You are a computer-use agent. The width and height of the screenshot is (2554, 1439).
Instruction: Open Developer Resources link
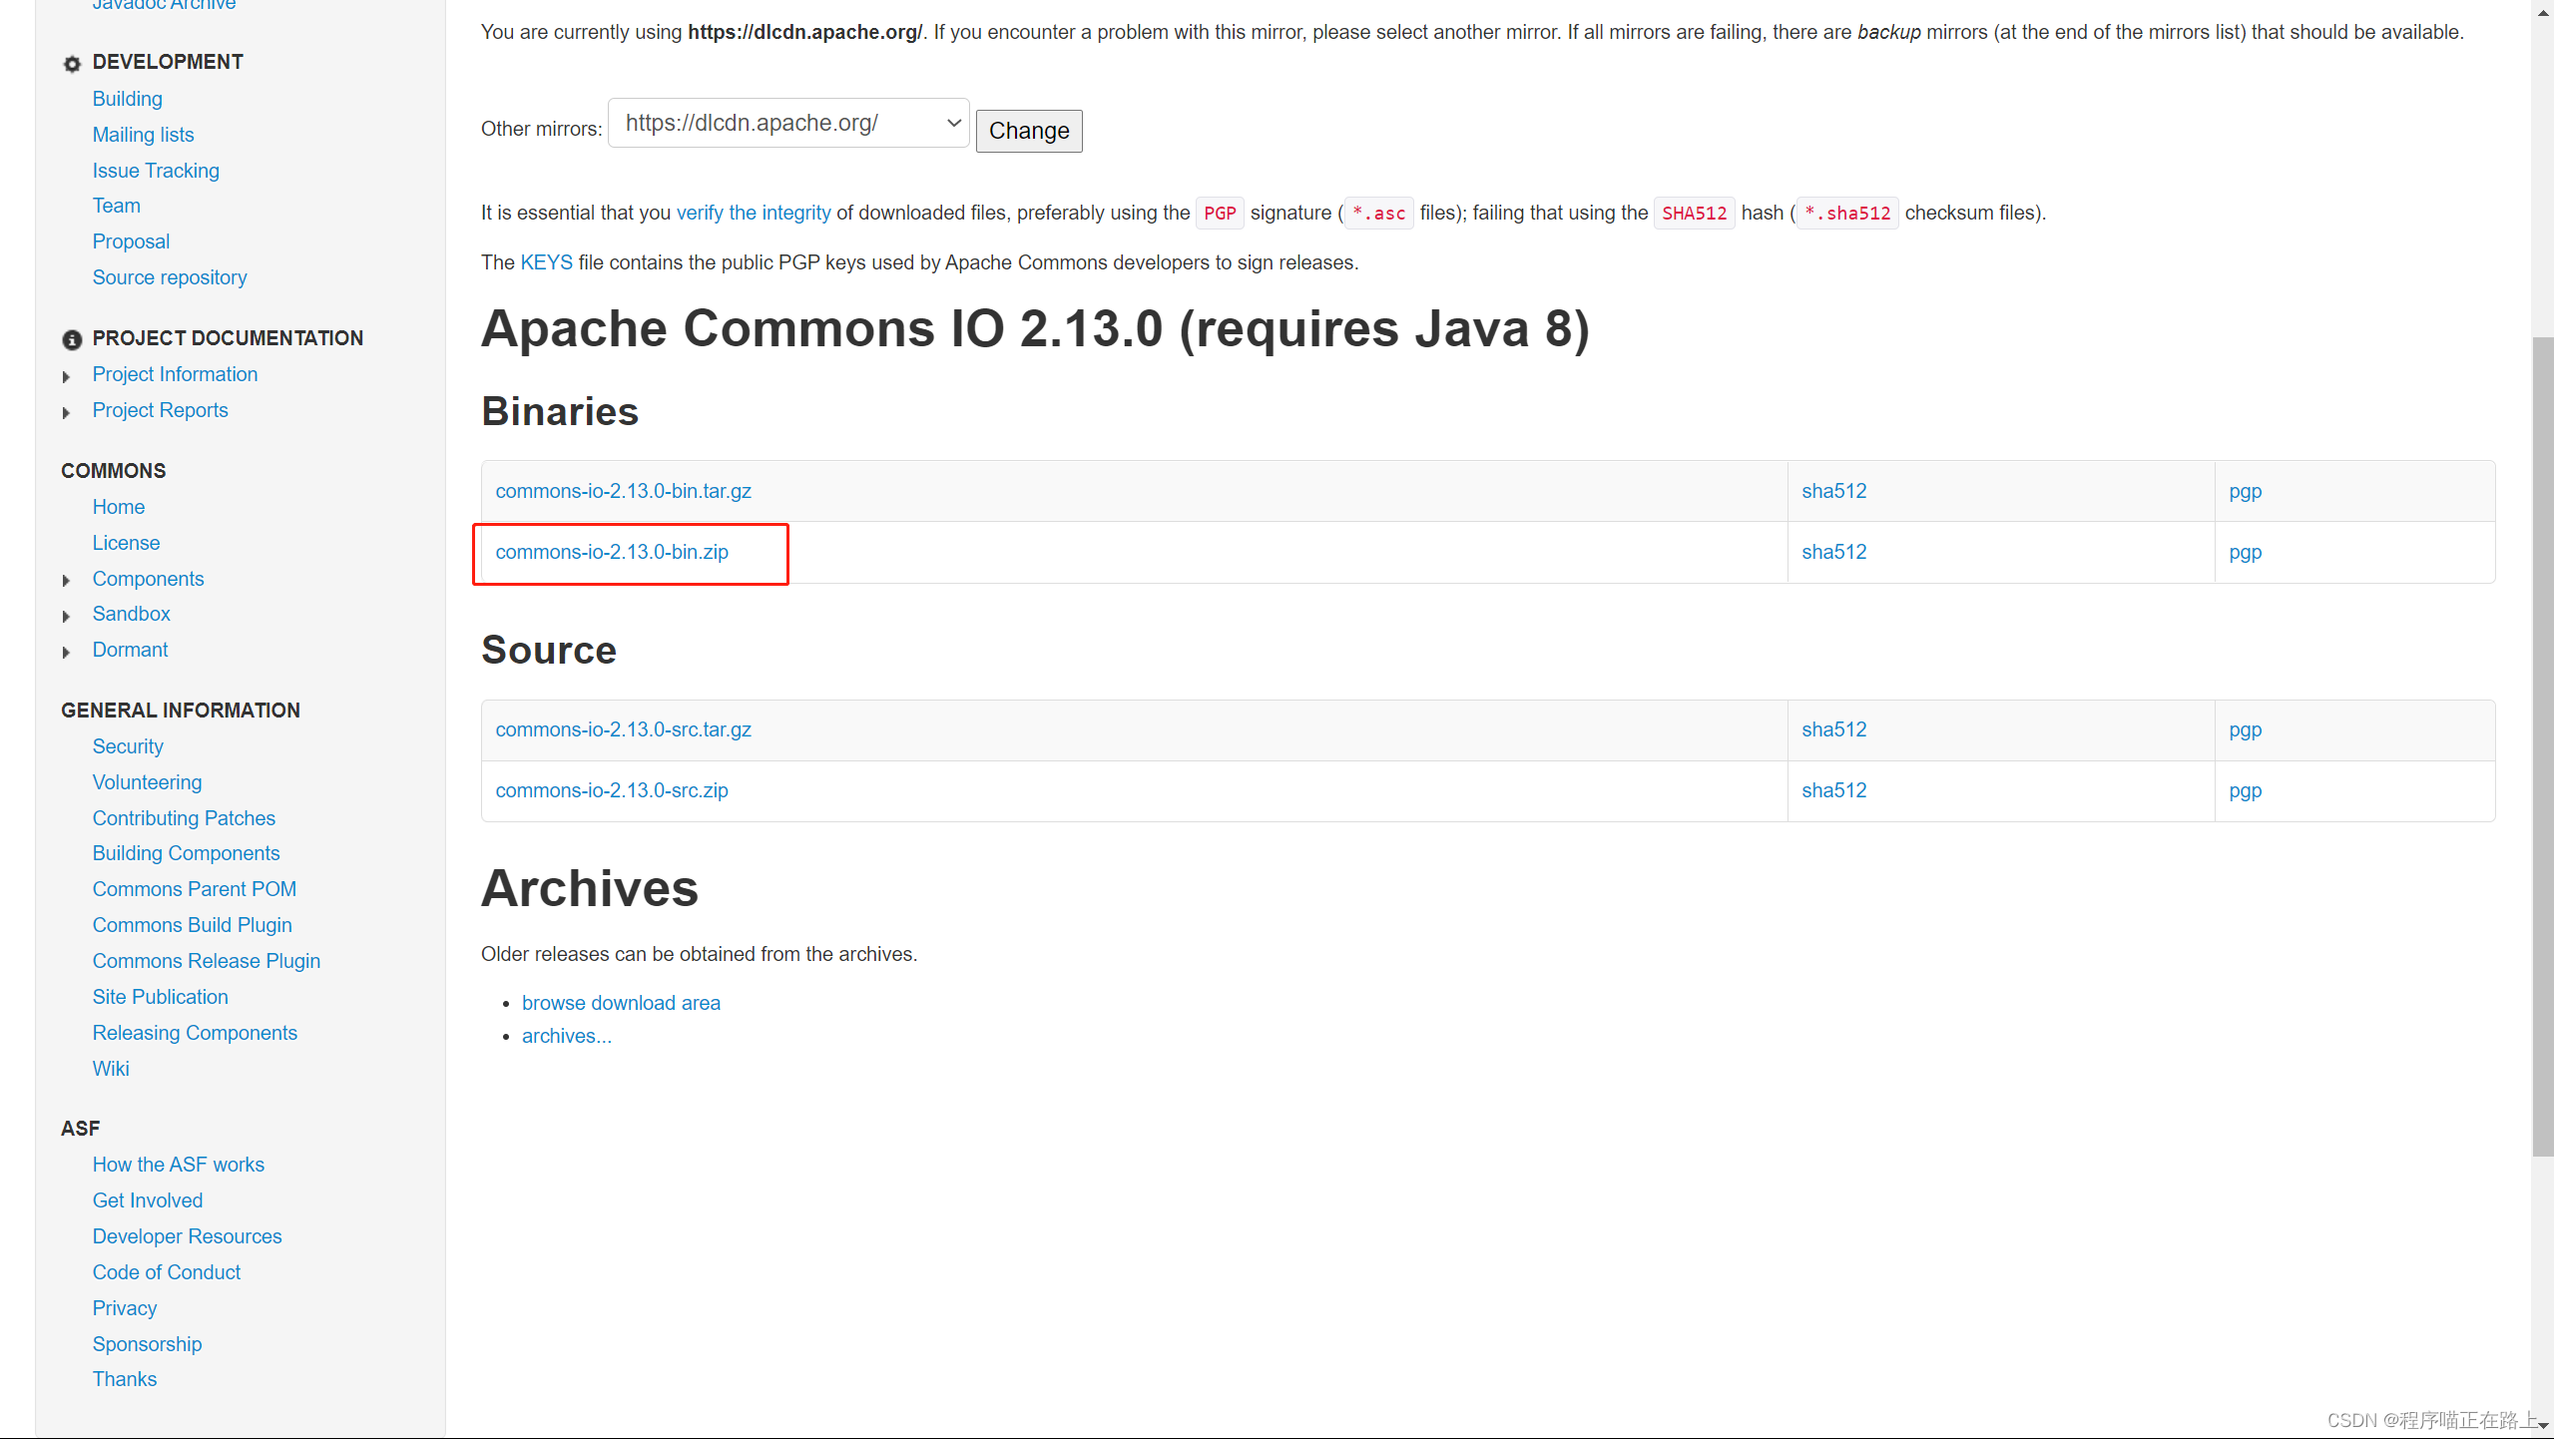(187, 1236)
